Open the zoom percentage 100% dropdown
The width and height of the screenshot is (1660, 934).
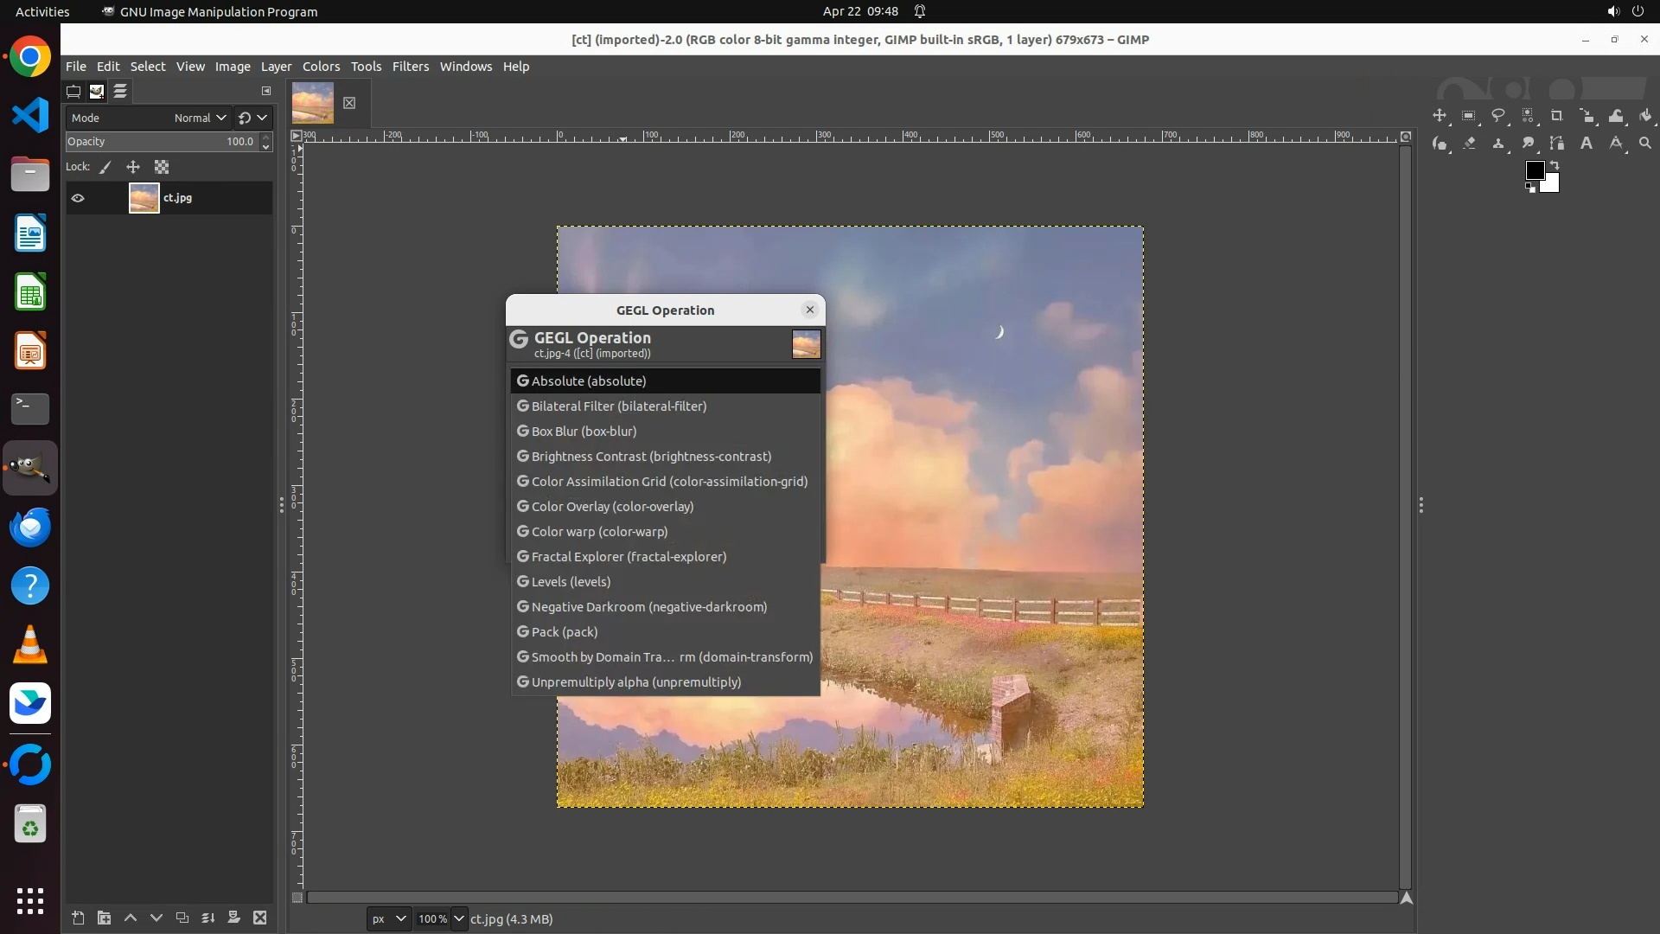click(x=459, y=918)
